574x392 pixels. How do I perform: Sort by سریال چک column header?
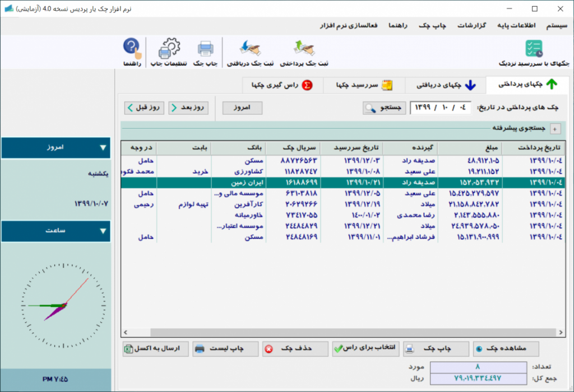[x=293, y=148]
